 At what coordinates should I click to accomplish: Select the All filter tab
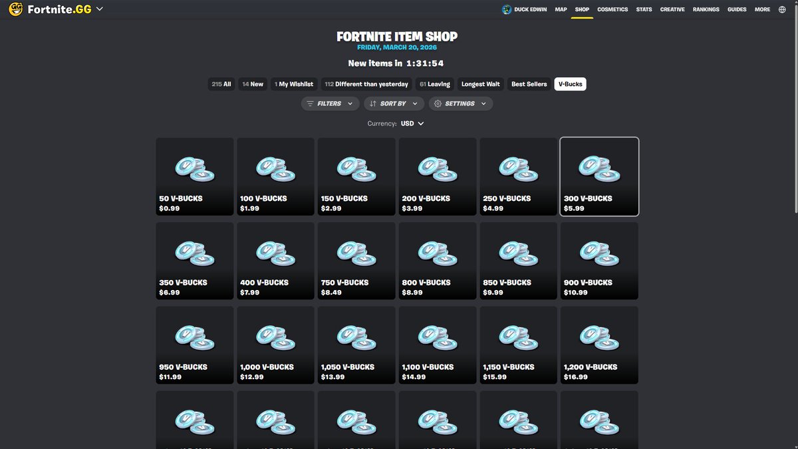click(x=221, y=84)
